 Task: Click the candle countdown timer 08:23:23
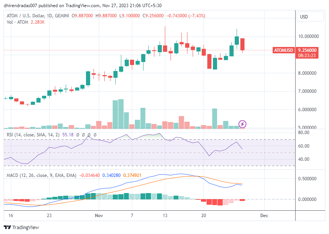(x=306, y=55)
